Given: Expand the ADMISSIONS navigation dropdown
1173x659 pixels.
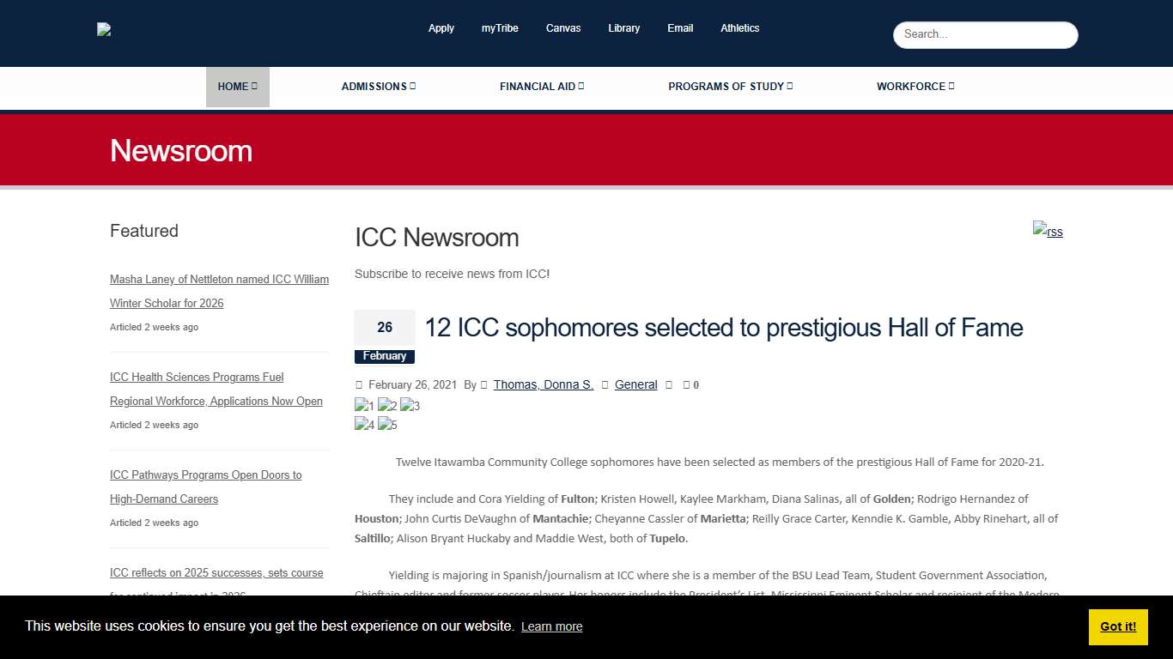Looking at the screenshot, I should coord(378,86).
